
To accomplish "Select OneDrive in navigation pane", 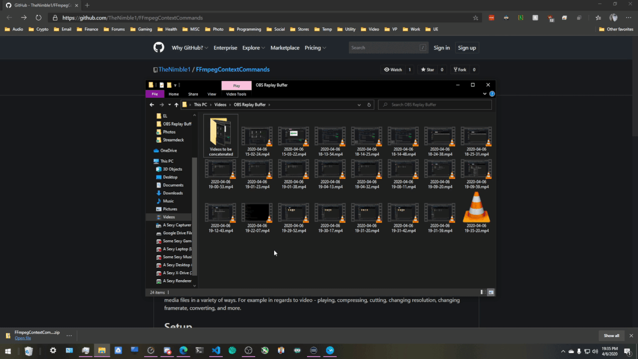I will [x=168, y=150].
